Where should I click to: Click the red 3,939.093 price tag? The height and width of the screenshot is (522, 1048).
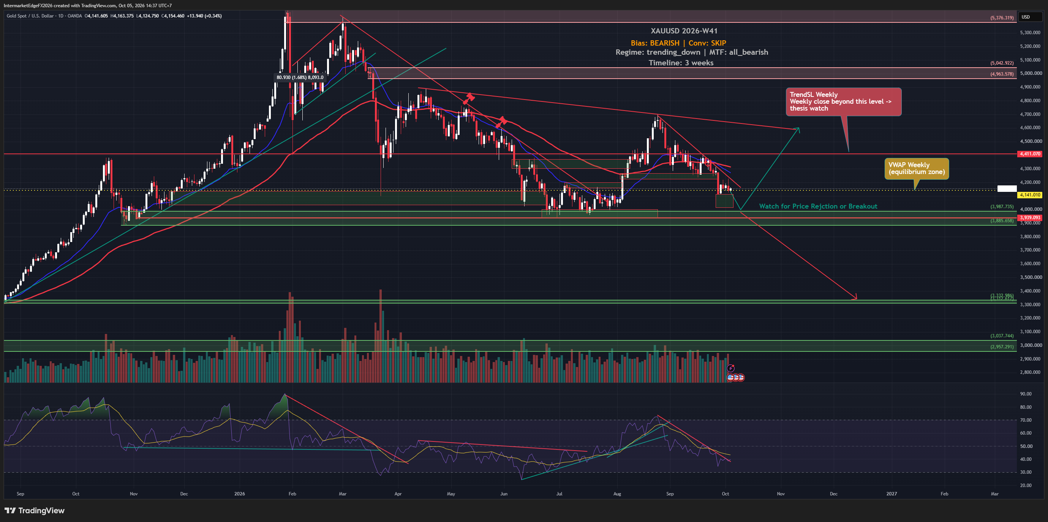[x=1030, y=218]
